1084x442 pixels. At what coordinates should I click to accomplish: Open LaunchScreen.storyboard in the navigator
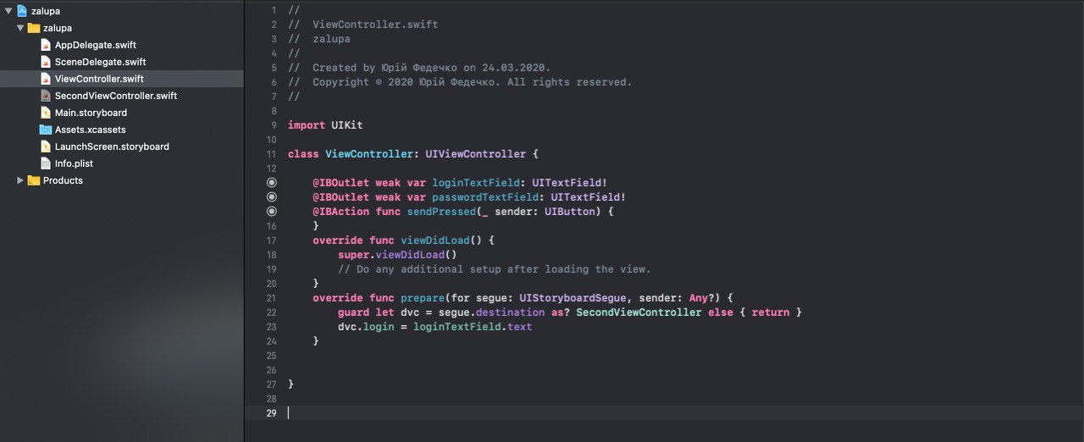(112, 146)
